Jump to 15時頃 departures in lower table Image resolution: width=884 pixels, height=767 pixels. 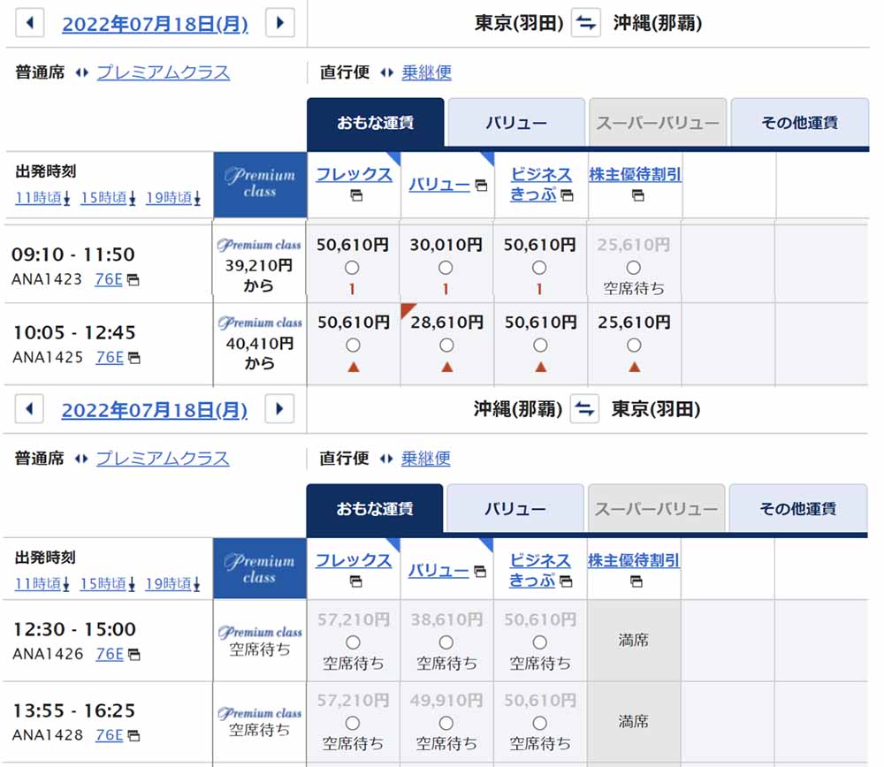pyautogui.click(x=107, y=584)
